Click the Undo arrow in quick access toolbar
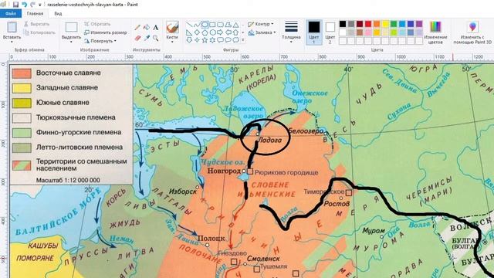Screen dimensions: 494x278 click(x=24, y=5)
